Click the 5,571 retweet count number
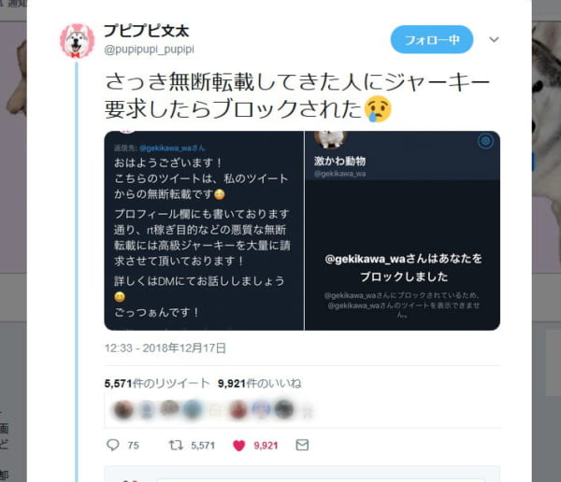 click(203, 446)
